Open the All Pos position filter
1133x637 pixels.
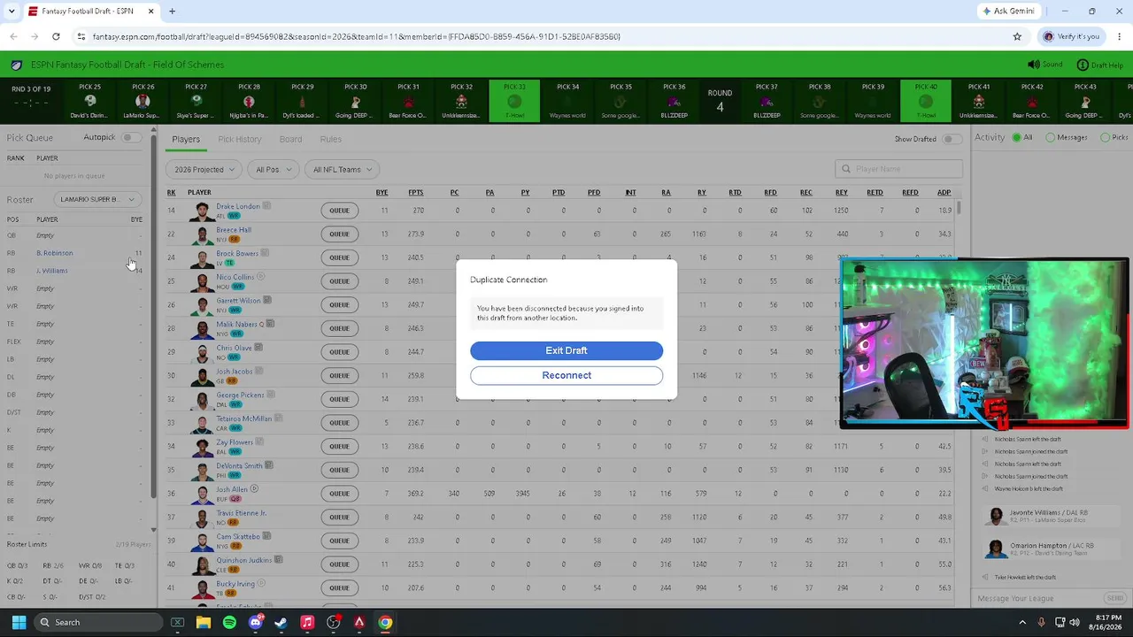pos(272,169)
